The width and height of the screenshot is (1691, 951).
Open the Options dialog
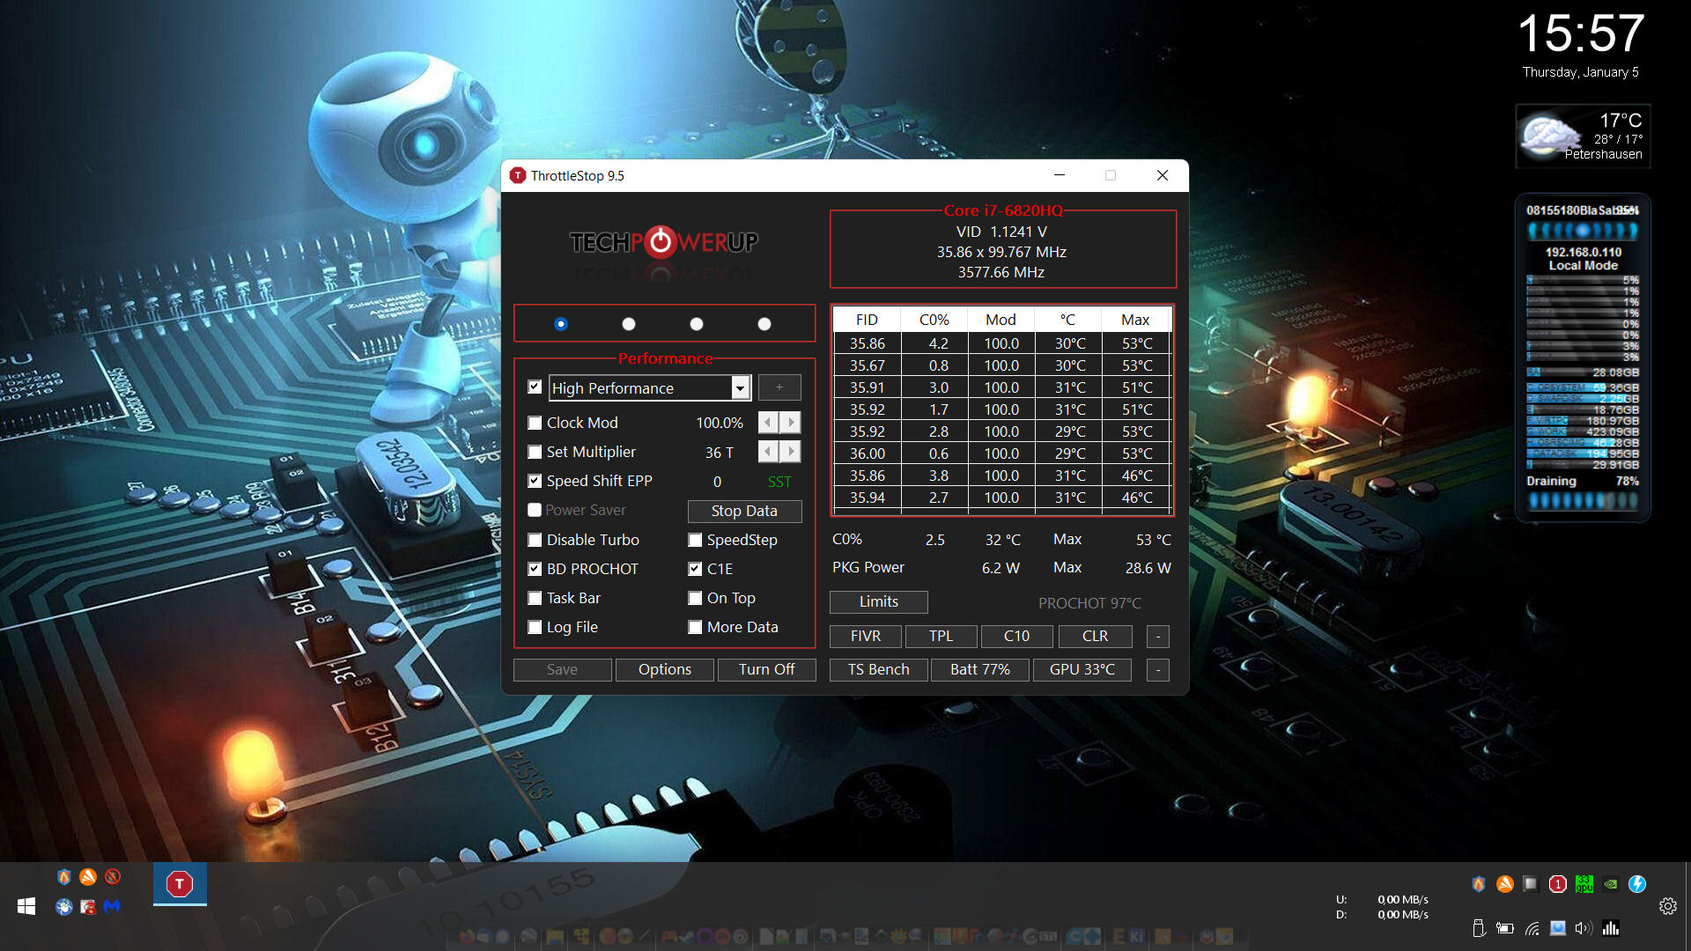point(665,670)
